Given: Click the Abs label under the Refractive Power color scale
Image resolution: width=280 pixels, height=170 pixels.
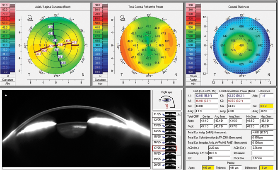Looking at the screenshot, I should pyautogui.click(x=100, y=84).
